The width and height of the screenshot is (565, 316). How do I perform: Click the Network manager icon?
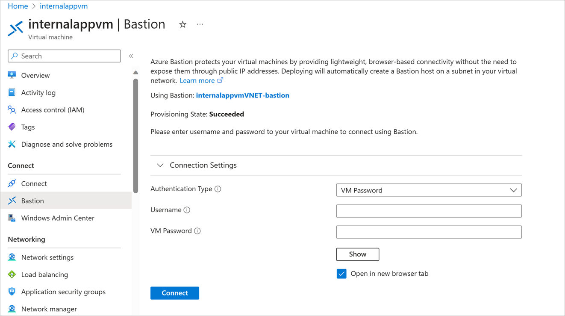click(12, 309)
